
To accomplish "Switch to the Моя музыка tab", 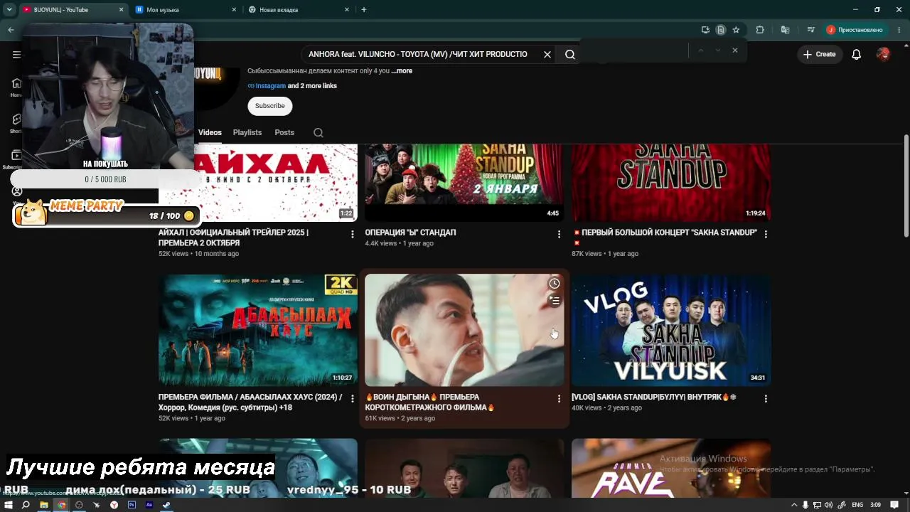I will pyautogui.click(x=186, y=10).
